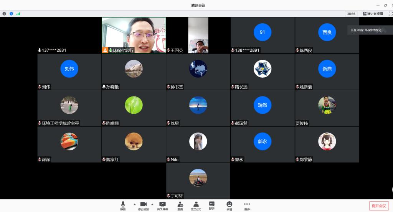
Task: Open the Members (成员) list
Action: tap(196, 205)
